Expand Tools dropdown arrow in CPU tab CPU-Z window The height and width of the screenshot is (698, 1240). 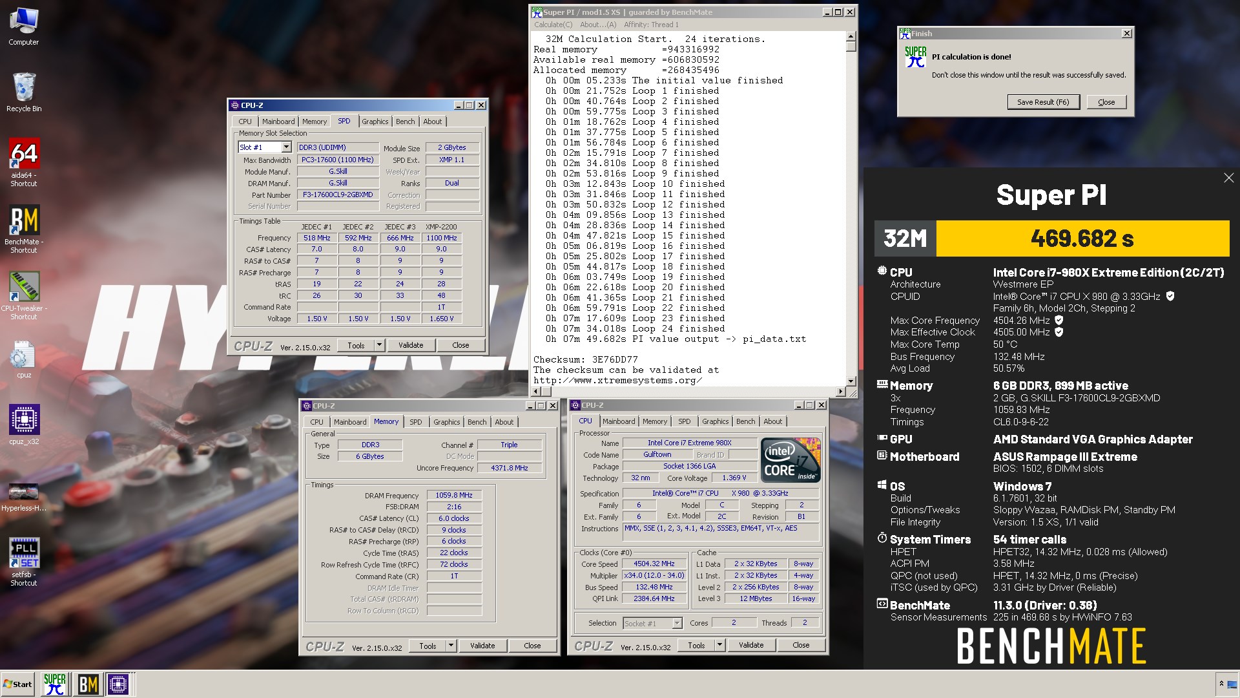[719, 644]
